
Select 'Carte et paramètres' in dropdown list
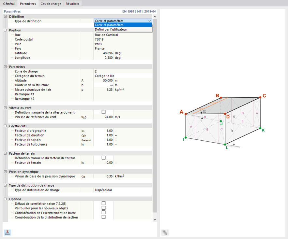pyautogui.click(x=123, y=25)
